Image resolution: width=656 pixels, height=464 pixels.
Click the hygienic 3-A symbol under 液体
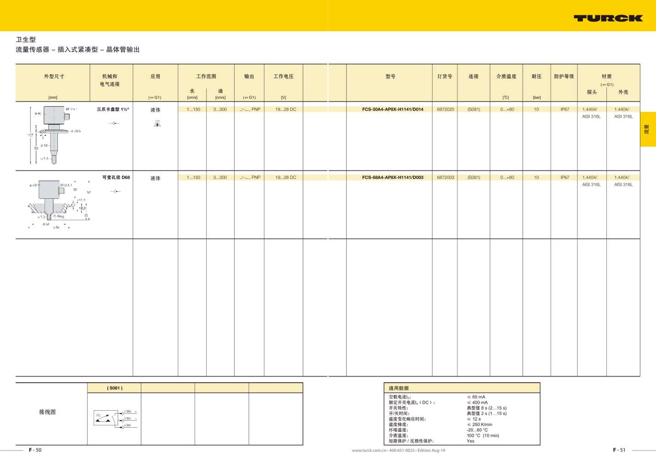point(157,124)
